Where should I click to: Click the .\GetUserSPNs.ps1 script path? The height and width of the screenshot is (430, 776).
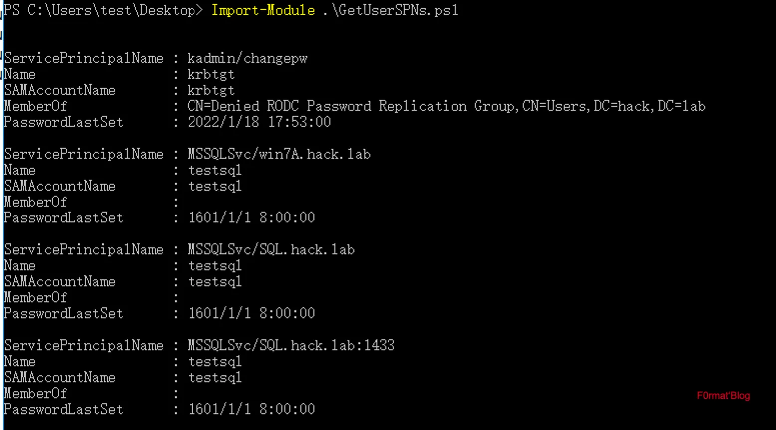tap(390, 10)
